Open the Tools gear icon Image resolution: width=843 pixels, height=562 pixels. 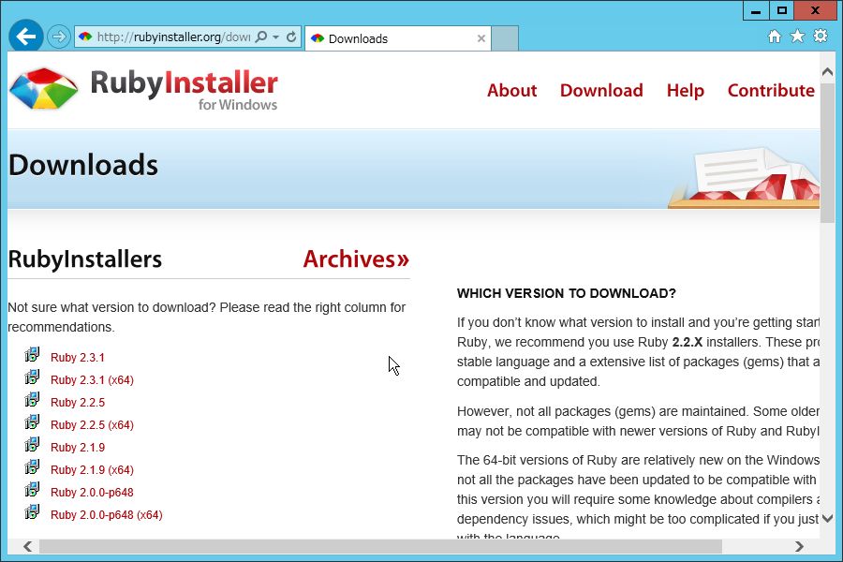point(821,36)
